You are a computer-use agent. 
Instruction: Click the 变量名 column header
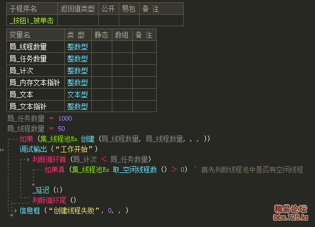(x=19, y=35)
